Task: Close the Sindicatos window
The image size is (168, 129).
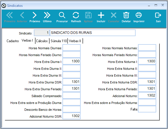Action: click(x=163, y=5)
